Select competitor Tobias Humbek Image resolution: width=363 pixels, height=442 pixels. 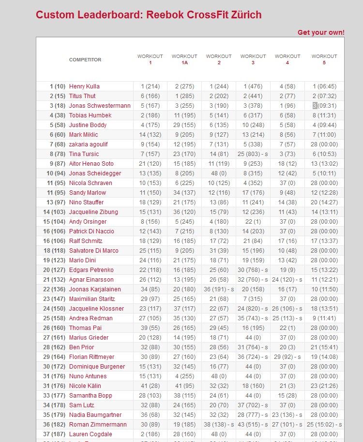tap(90, 115)
